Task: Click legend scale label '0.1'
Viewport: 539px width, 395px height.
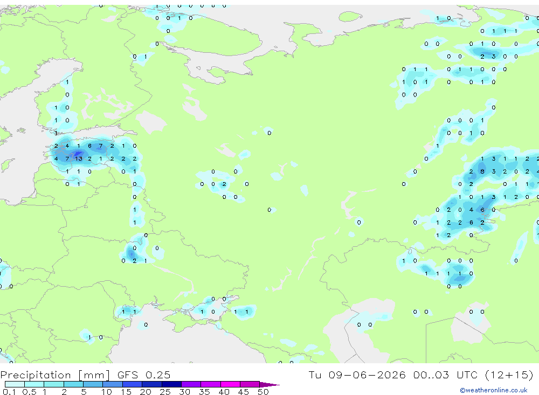Action: 9,392
